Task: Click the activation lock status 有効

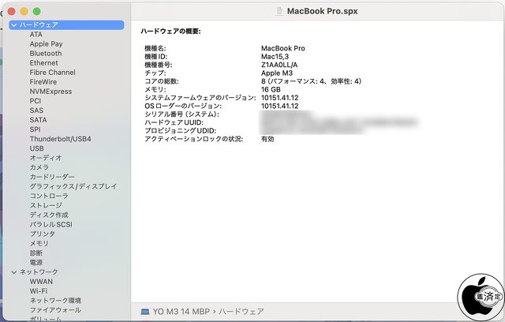Action: (x=267, y=139)
